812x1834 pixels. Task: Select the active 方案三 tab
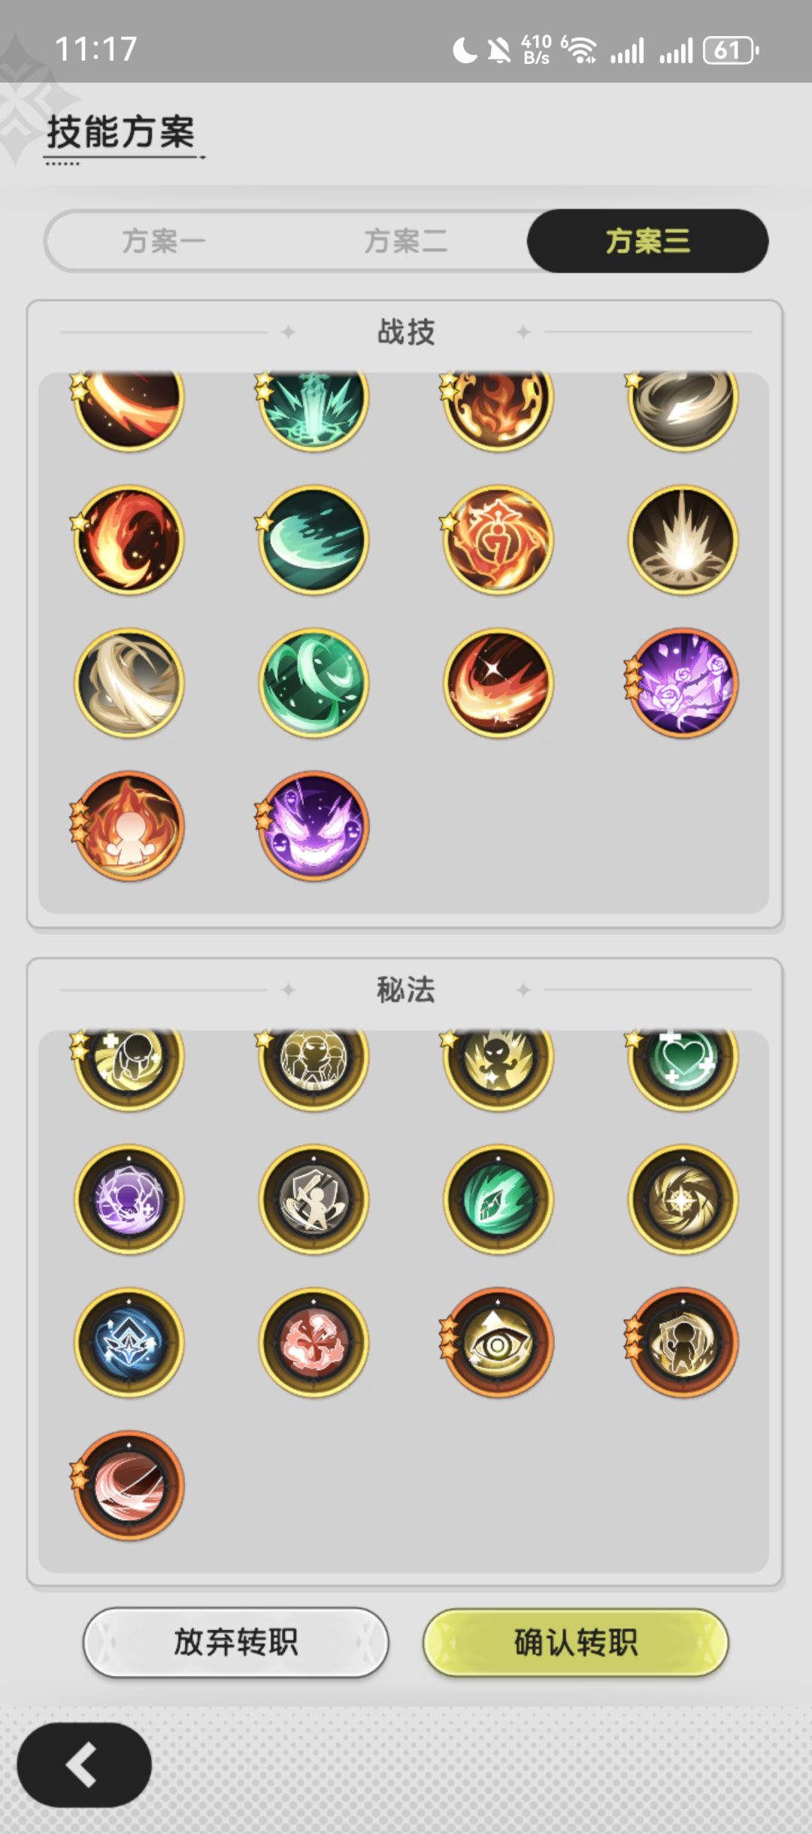tap(648, 241)
